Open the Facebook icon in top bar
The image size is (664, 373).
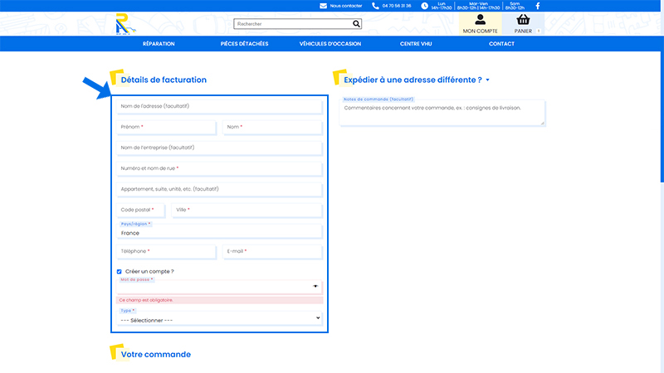[538, 6]
